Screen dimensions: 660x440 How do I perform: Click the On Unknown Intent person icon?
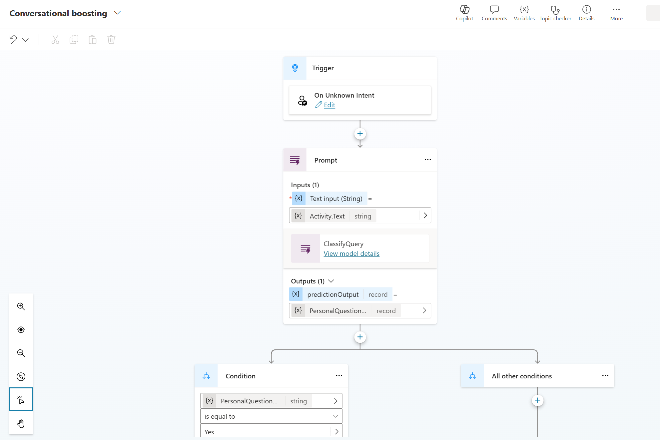click(x=302, y=100)
